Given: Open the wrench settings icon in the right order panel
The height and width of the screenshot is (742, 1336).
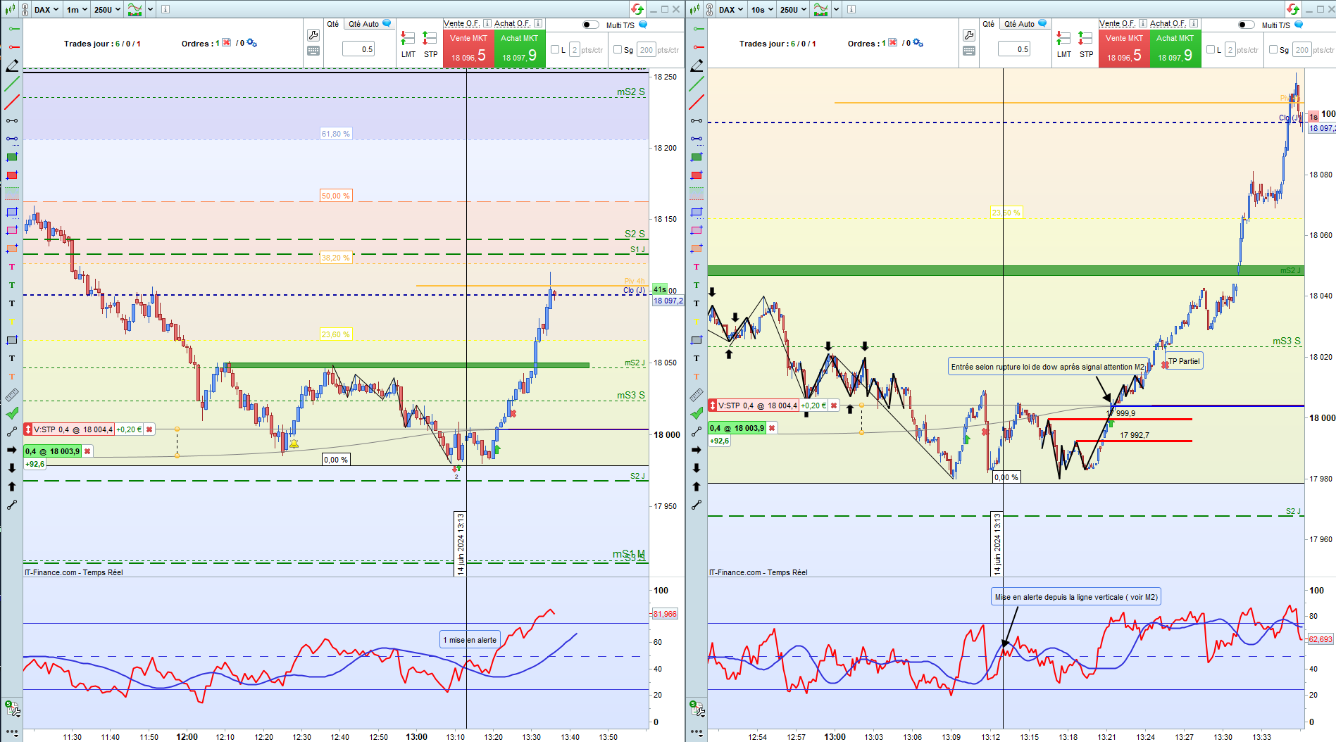Looking at the screenshot, I should (x=969, y=35).
